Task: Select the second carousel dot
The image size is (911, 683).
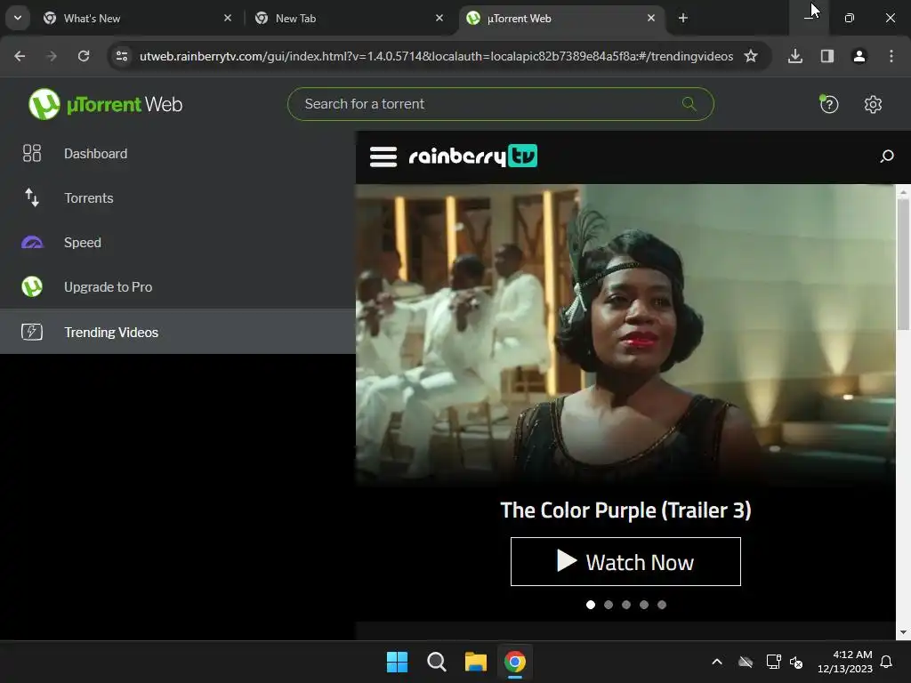Action: 609,605
